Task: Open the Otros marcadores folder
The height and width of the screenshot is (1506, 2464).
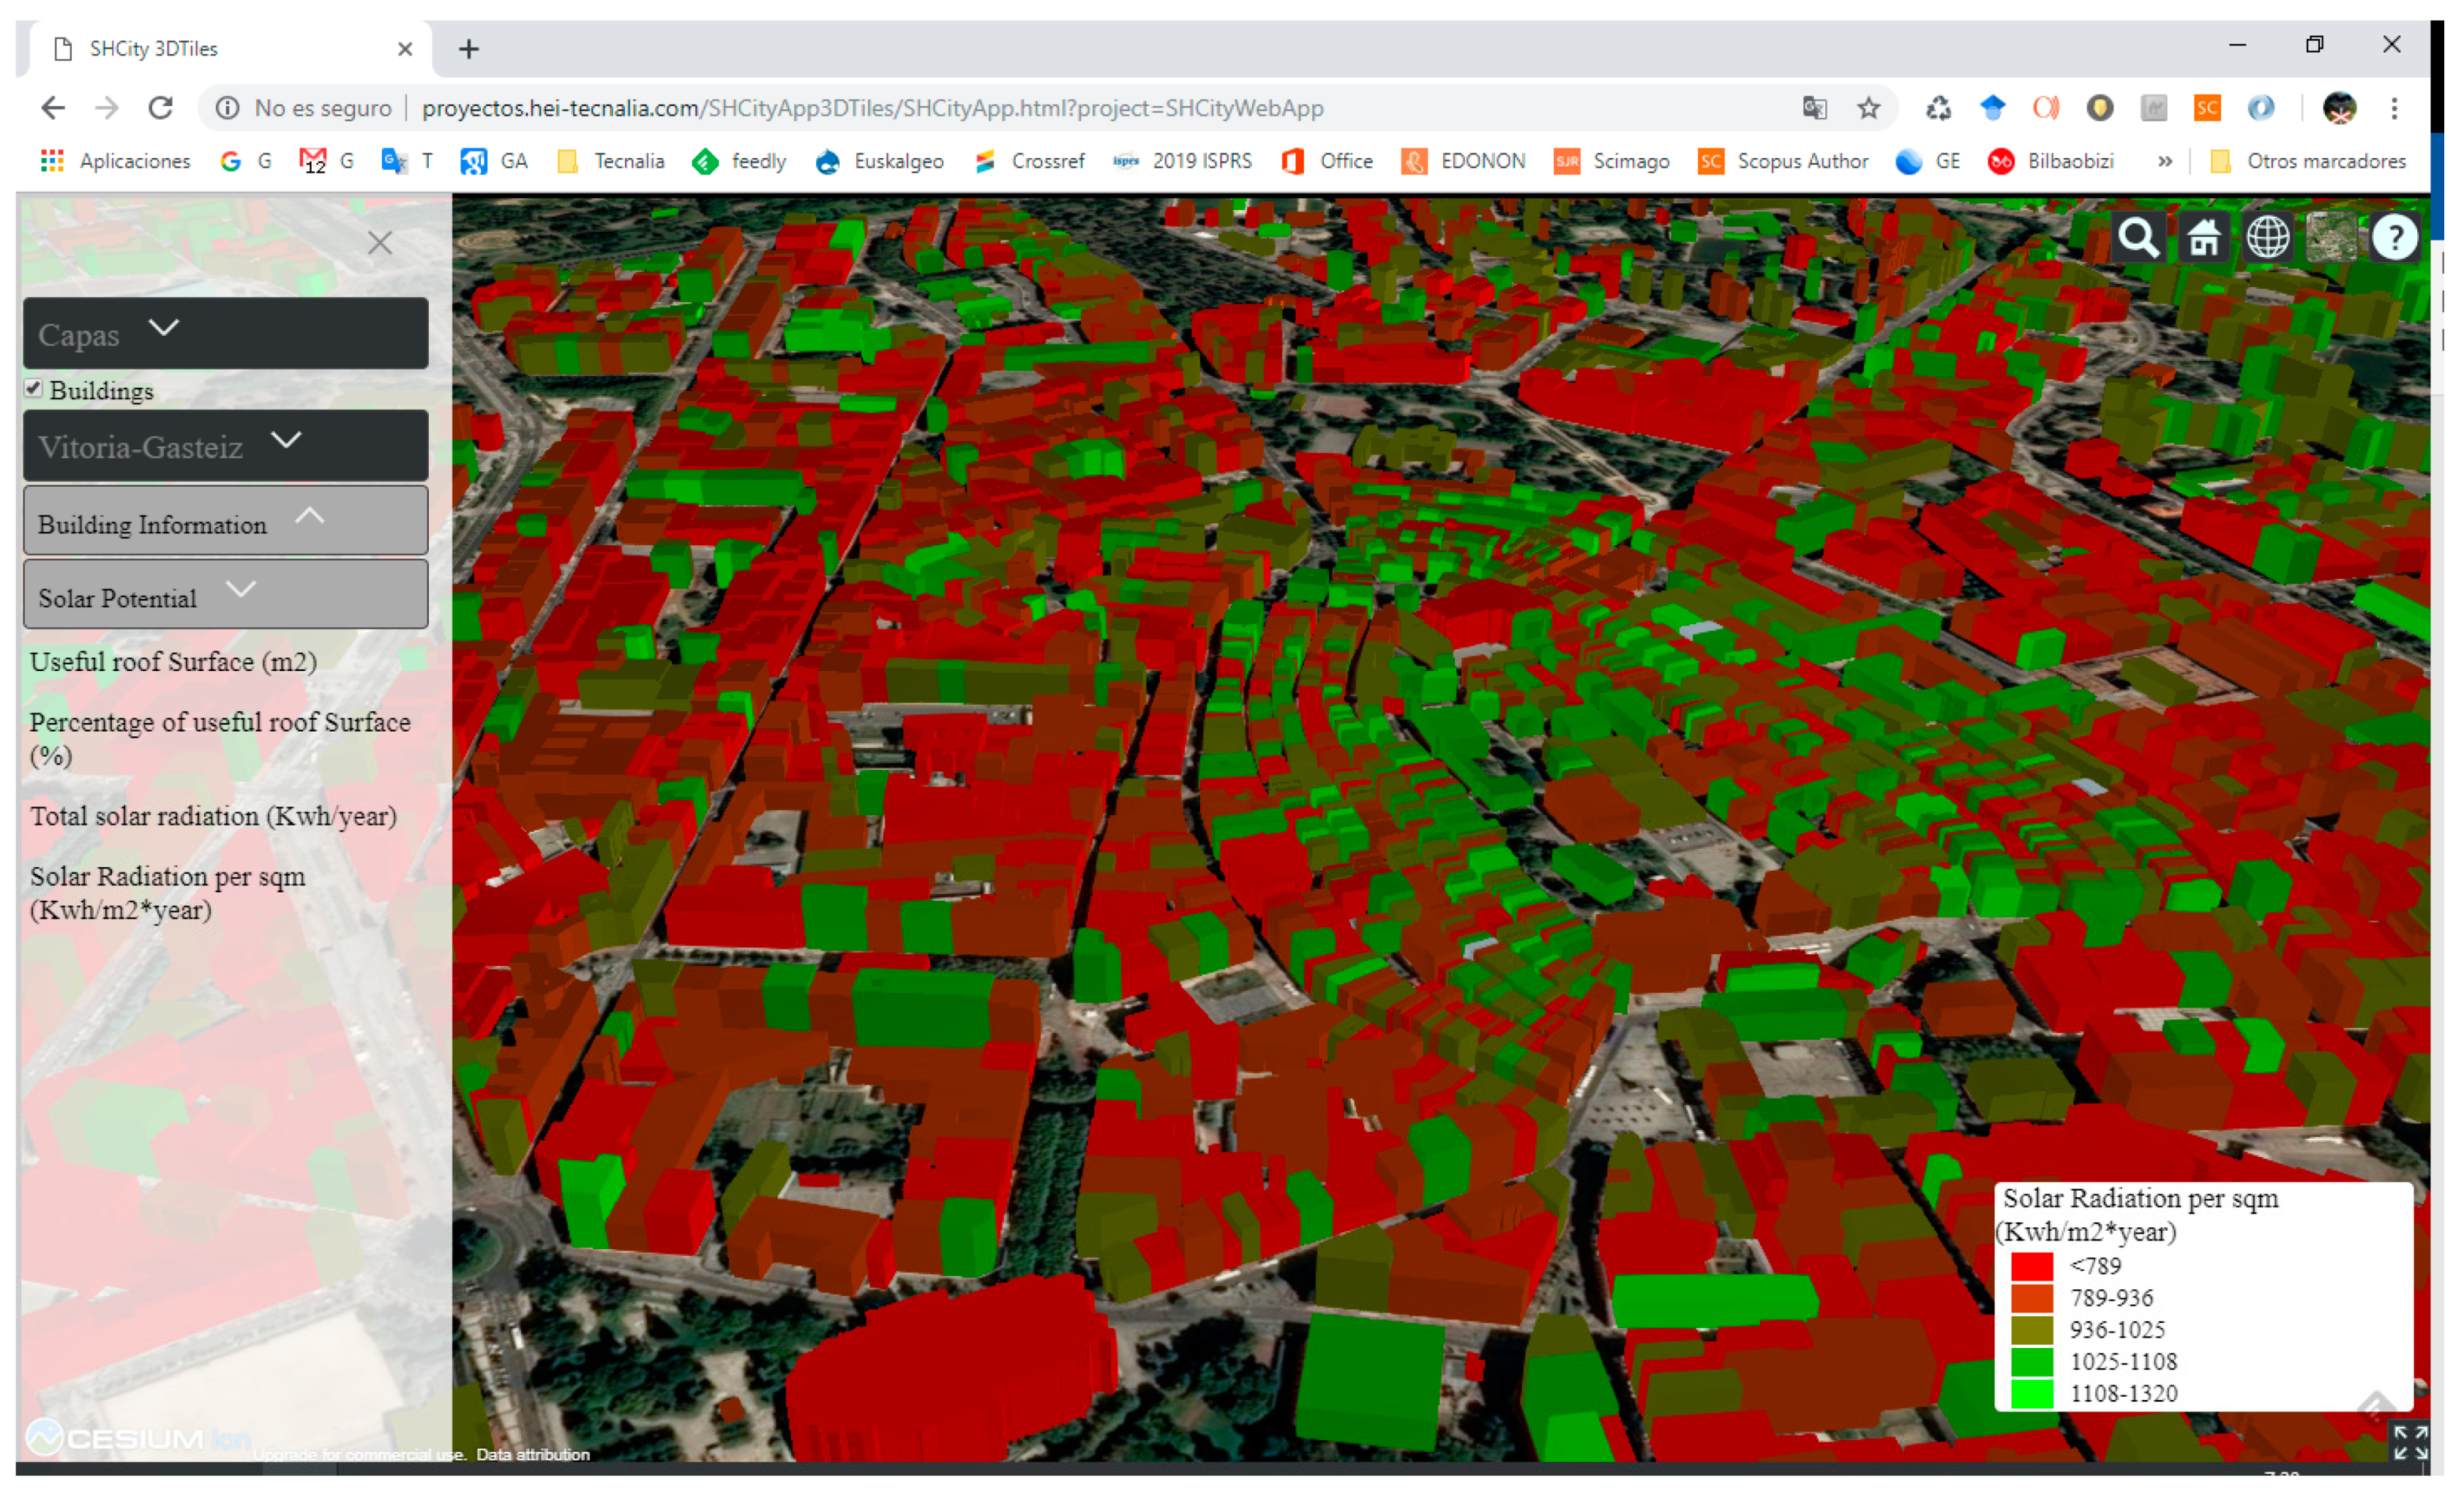Action: pyautogui.click(x=2308, y=161)
